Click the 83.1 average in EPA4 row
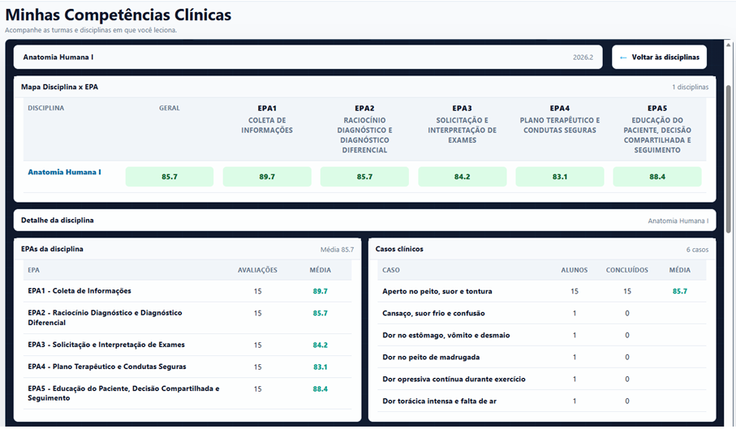This screenshot has height=429, width=736. tap(320, 367)
